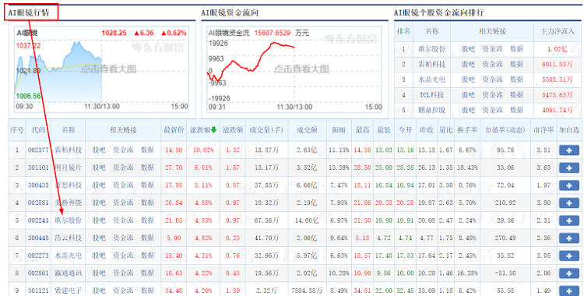Viewport: 584px width, 296px height.
Task: Add 浩云科技 300448 to watchlist with plus button
Action: point(568,238)
